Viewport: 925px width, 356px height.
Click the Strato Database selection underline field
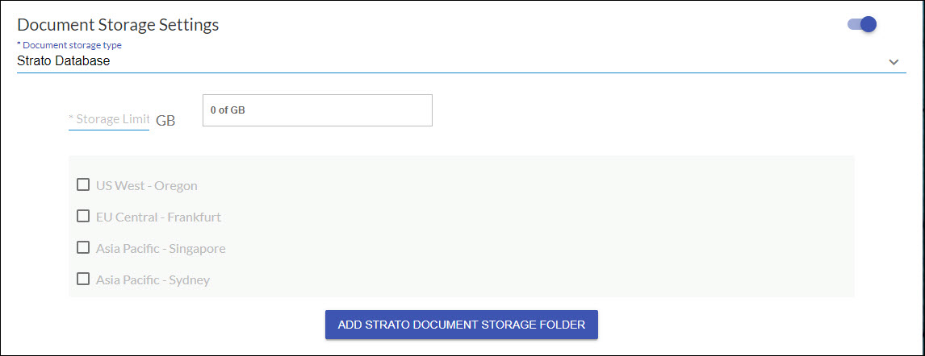(x=452, y=62)
